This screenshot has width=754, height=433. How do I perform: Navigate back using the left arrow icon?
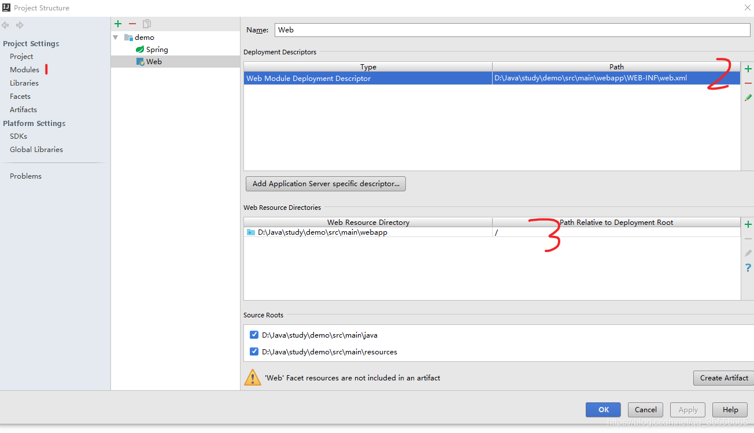coord(5,25)
